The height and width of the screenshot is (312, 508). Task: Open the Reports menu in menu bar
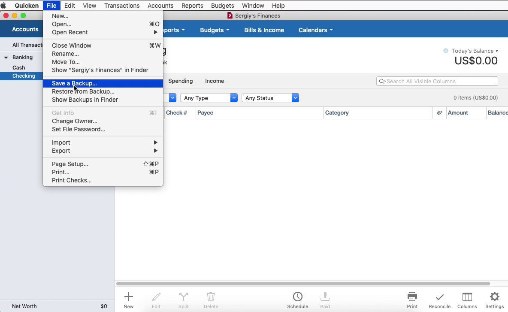(x=192, y=6)
